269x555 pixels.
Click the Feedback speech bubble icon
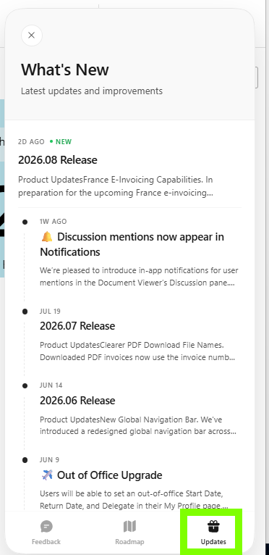point(46,526)
